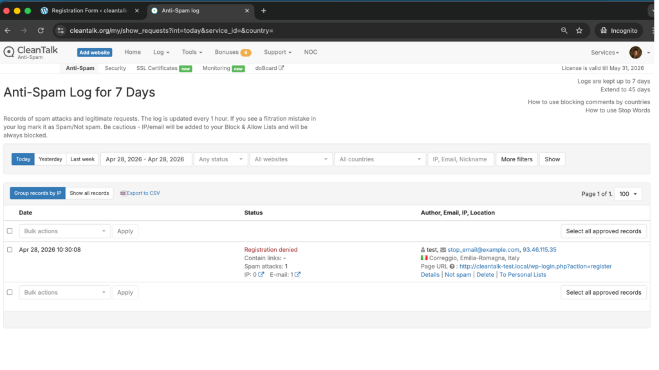Check the checkbox for the Apr 28 record
659x370 pixels.
pos(9,250)
